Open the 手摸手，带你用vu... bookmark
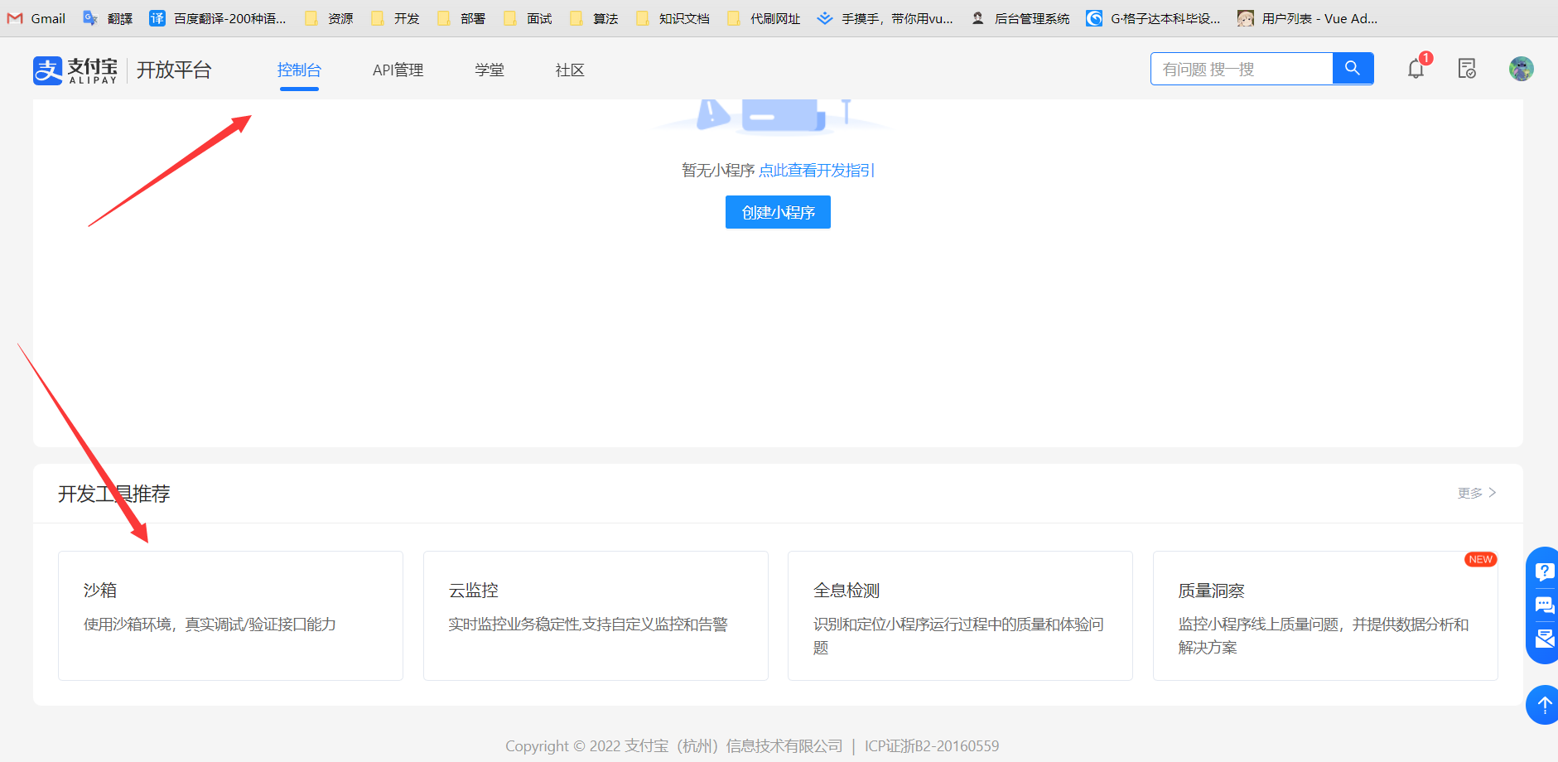1558x762 pixels. pos(885,18)
